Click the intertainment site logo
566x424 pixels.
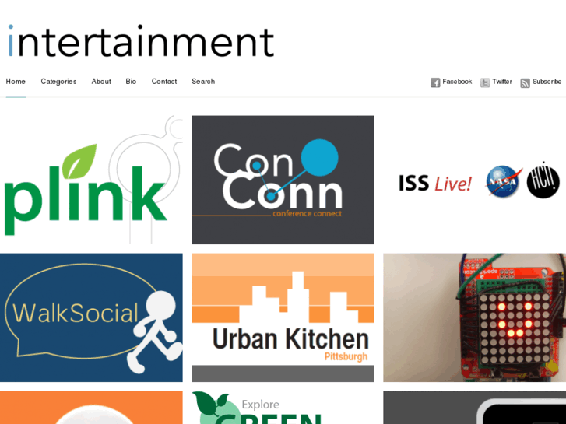click(141, 40)
